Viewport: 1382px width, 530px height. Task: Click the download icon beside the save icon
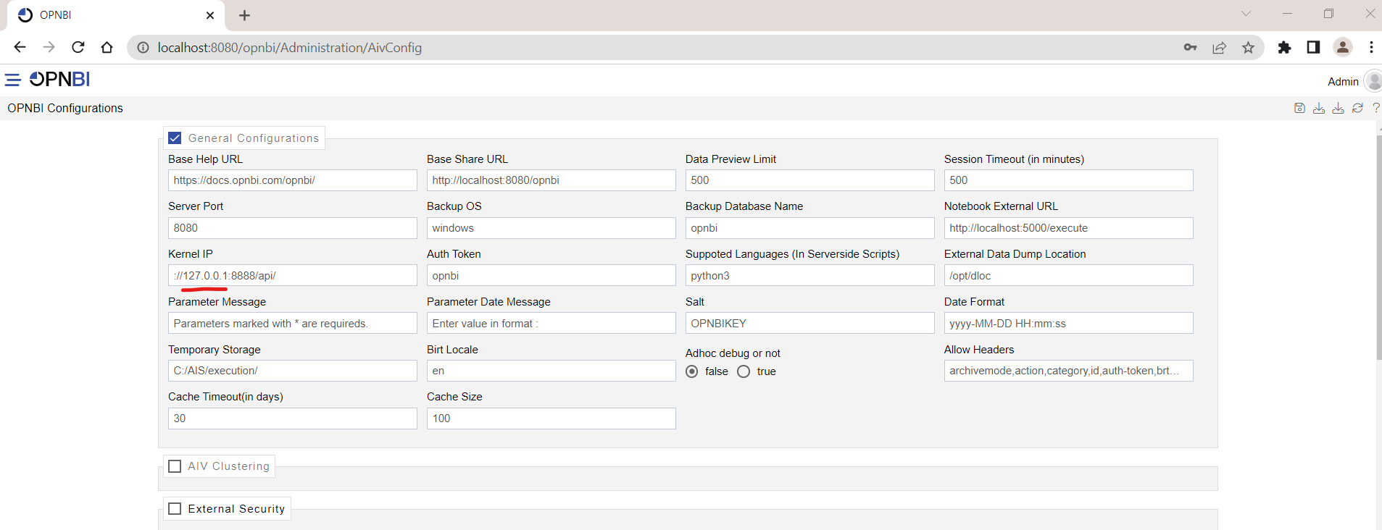pos(1319,108)
